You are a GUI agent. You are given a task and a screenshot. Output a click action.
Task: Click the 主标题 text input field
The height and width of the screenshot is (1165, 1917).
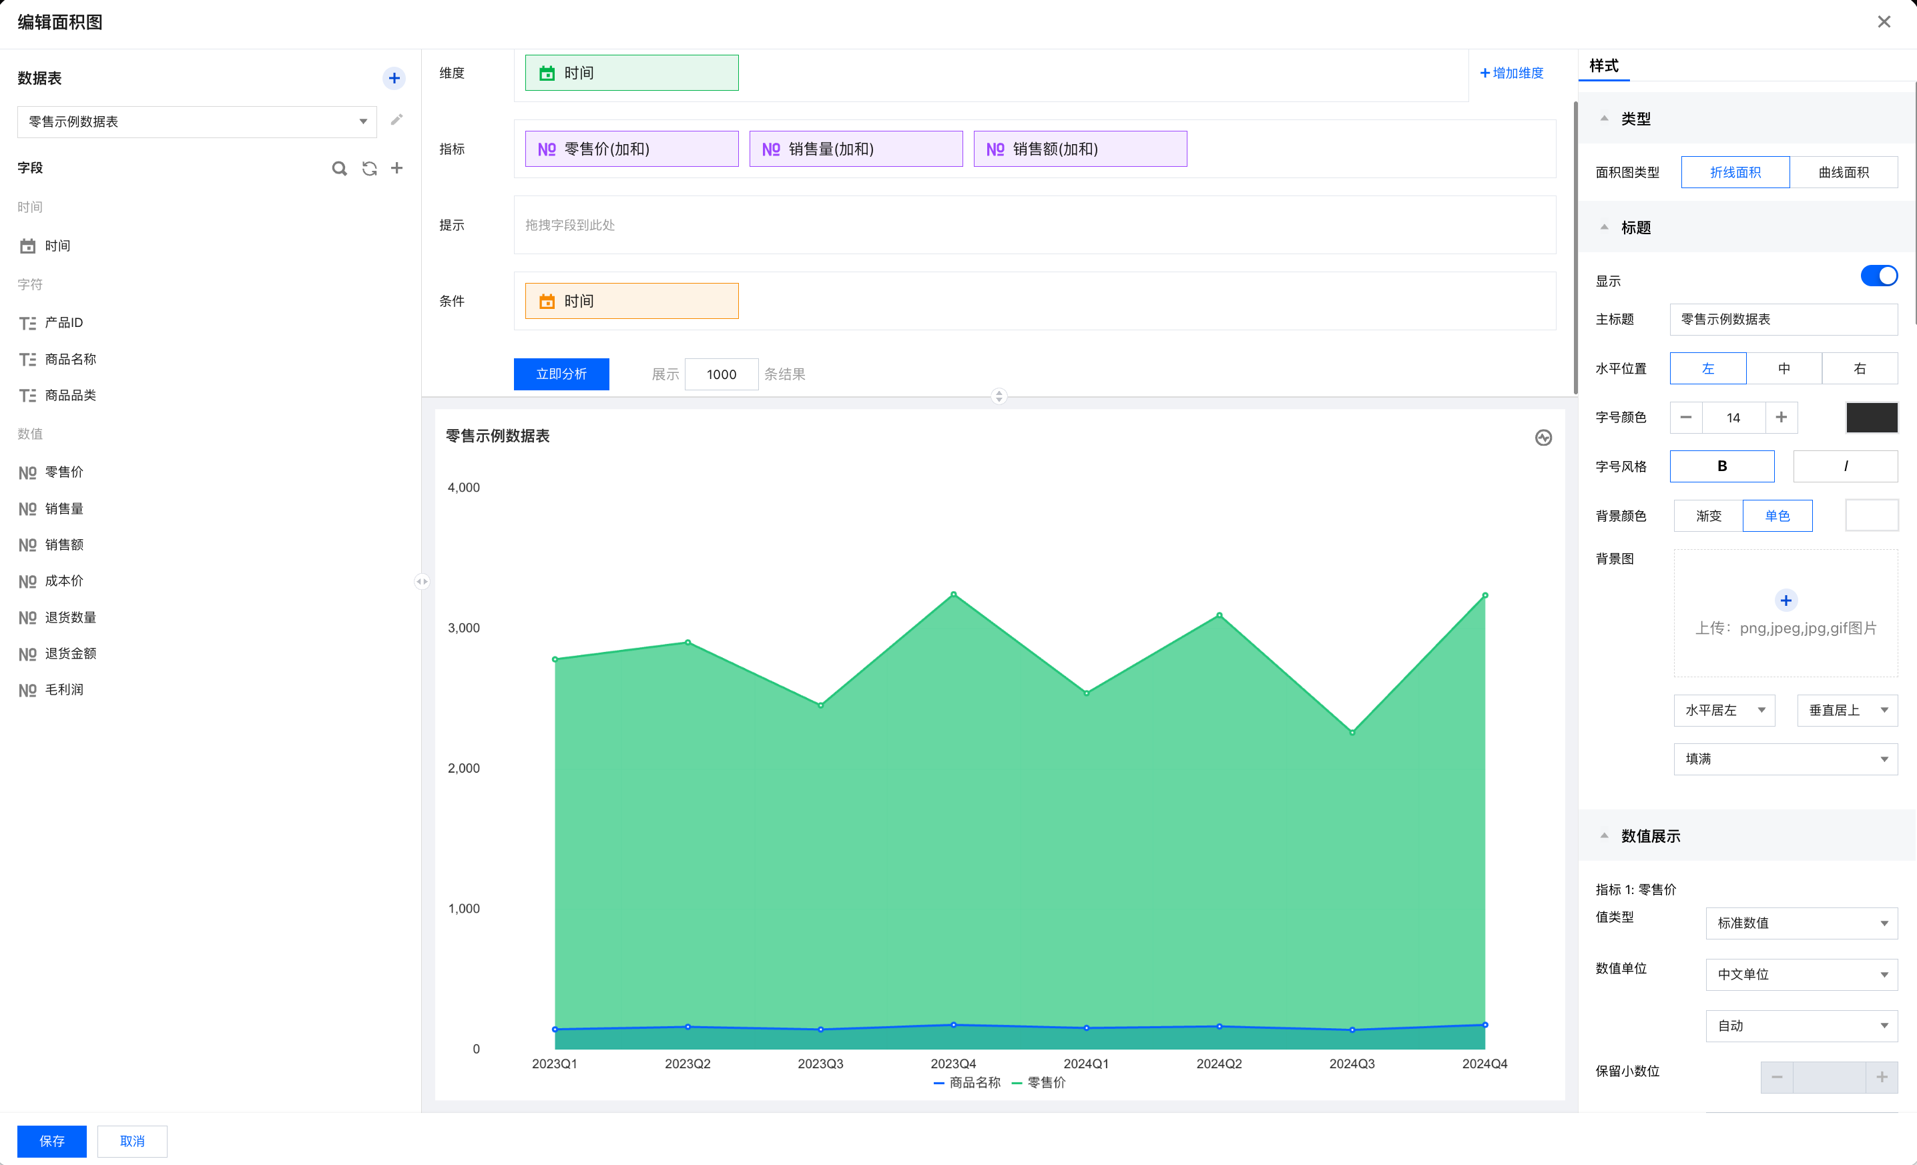pos(1784,320)
